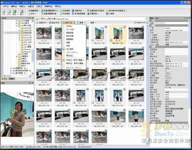Click the folder tree vertical scrollbar

click(x=32, y=47)
